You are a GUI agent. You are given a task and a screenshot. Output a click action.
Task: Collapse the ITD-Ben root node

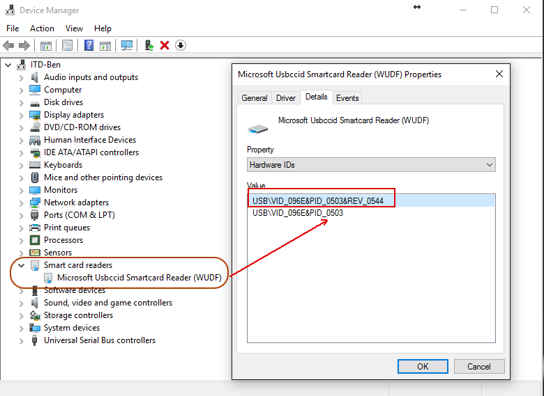(x=8, y=65)
